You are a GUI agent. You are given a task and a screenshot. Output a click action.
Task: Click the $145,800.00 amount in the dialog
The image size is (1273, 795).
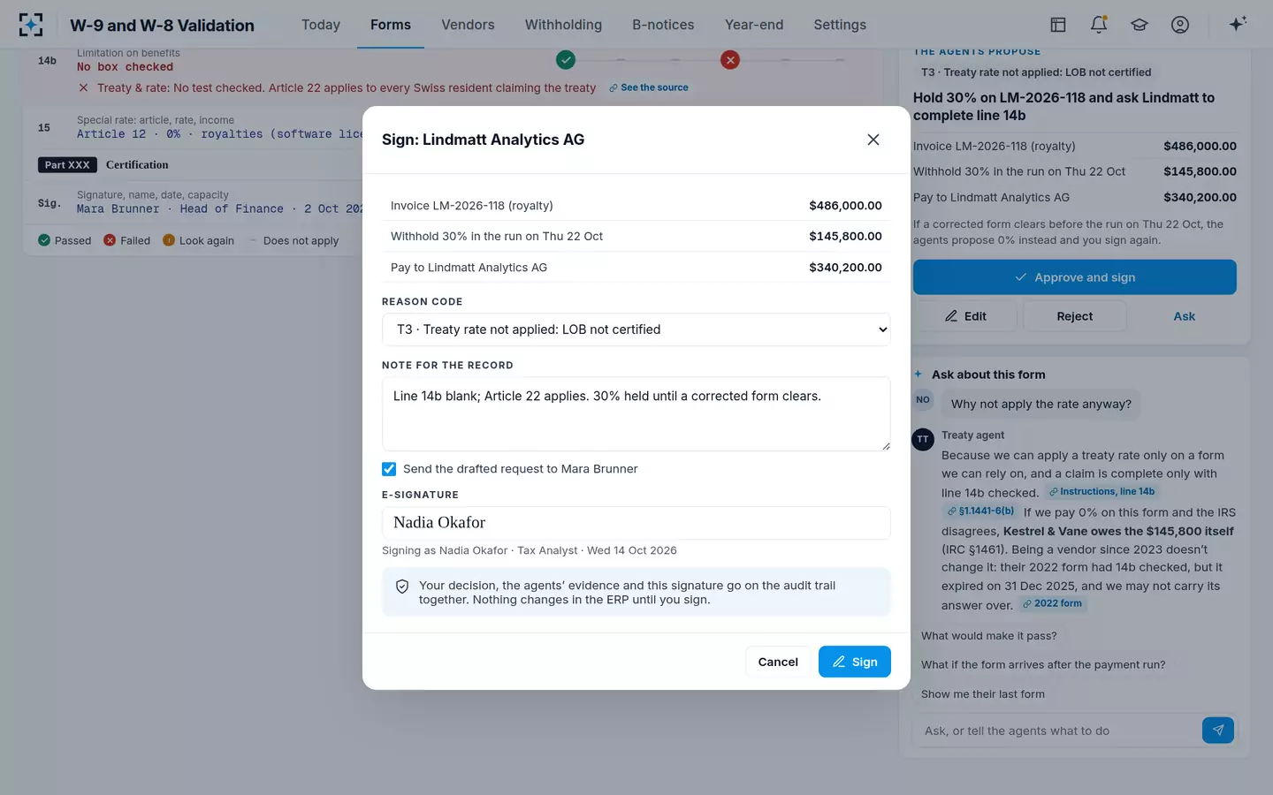pyautogui.click(x=845, y=236)
